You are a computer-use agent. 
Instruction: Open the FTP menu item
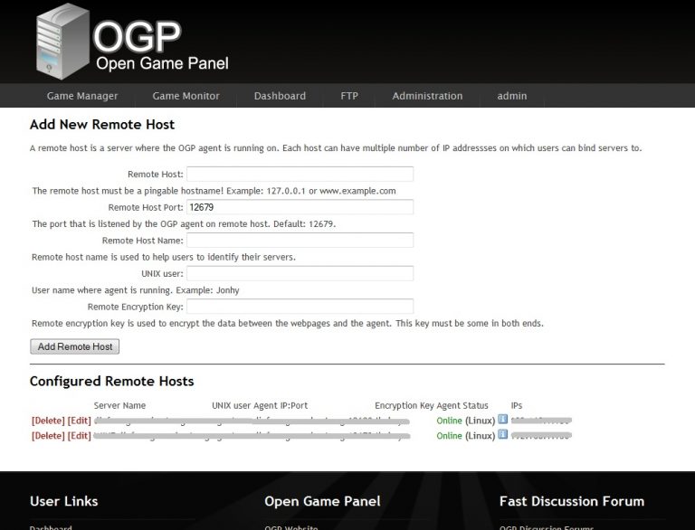click(x=349, y=96)
